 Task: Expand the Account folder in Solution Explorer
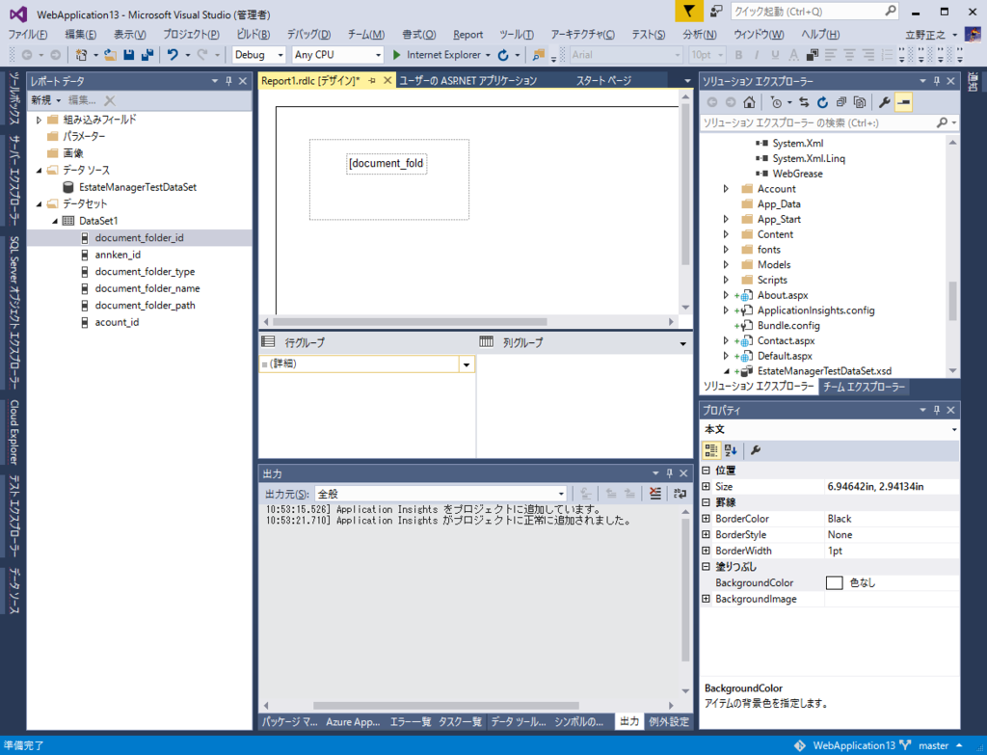pos(726,189)
